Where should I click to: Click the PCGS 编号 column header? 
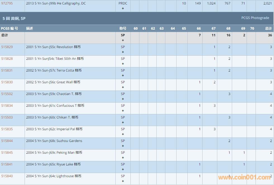click(x=9, y=29)
